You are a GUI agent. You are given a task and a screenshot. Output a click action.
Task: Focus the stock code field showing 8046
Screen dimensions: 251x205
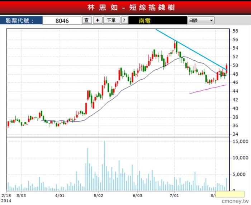(62, 20)
